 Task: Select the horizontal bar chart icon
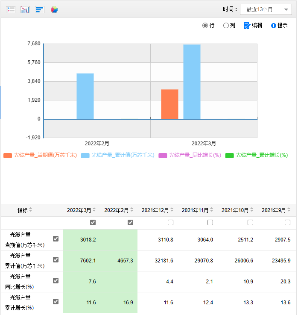(40, 9)
